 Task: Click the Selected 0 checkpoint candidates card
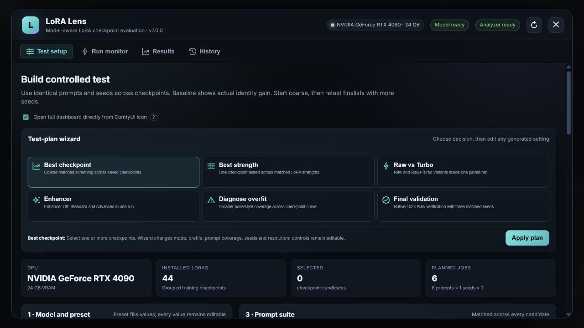pos(356,278)
